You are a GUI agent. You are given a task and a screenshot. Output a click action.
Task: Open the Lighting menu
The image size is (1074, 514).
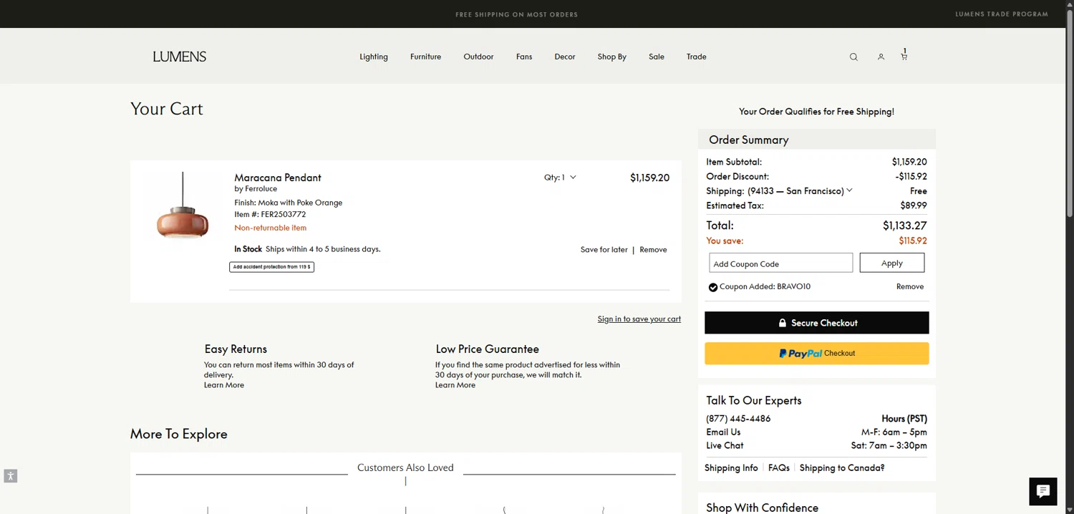click(373, 57)
